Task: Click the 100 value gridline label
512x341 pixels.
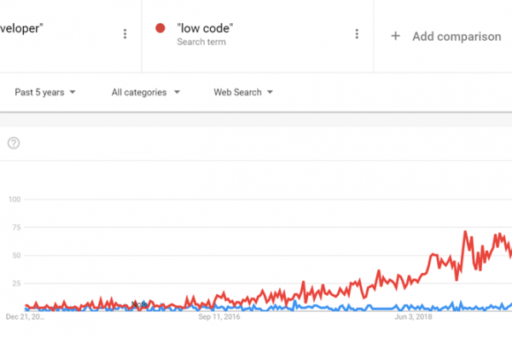Action: tap(15, 199)
